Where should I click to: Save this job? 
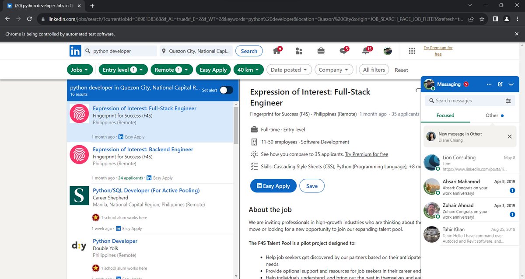312,186
